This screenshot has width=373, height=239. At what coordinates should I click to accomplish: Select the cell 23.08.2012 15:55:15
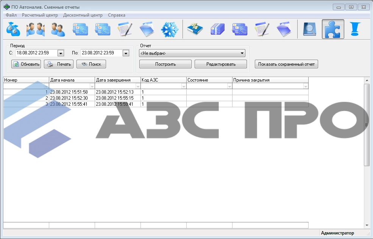[x=118, y=98]
